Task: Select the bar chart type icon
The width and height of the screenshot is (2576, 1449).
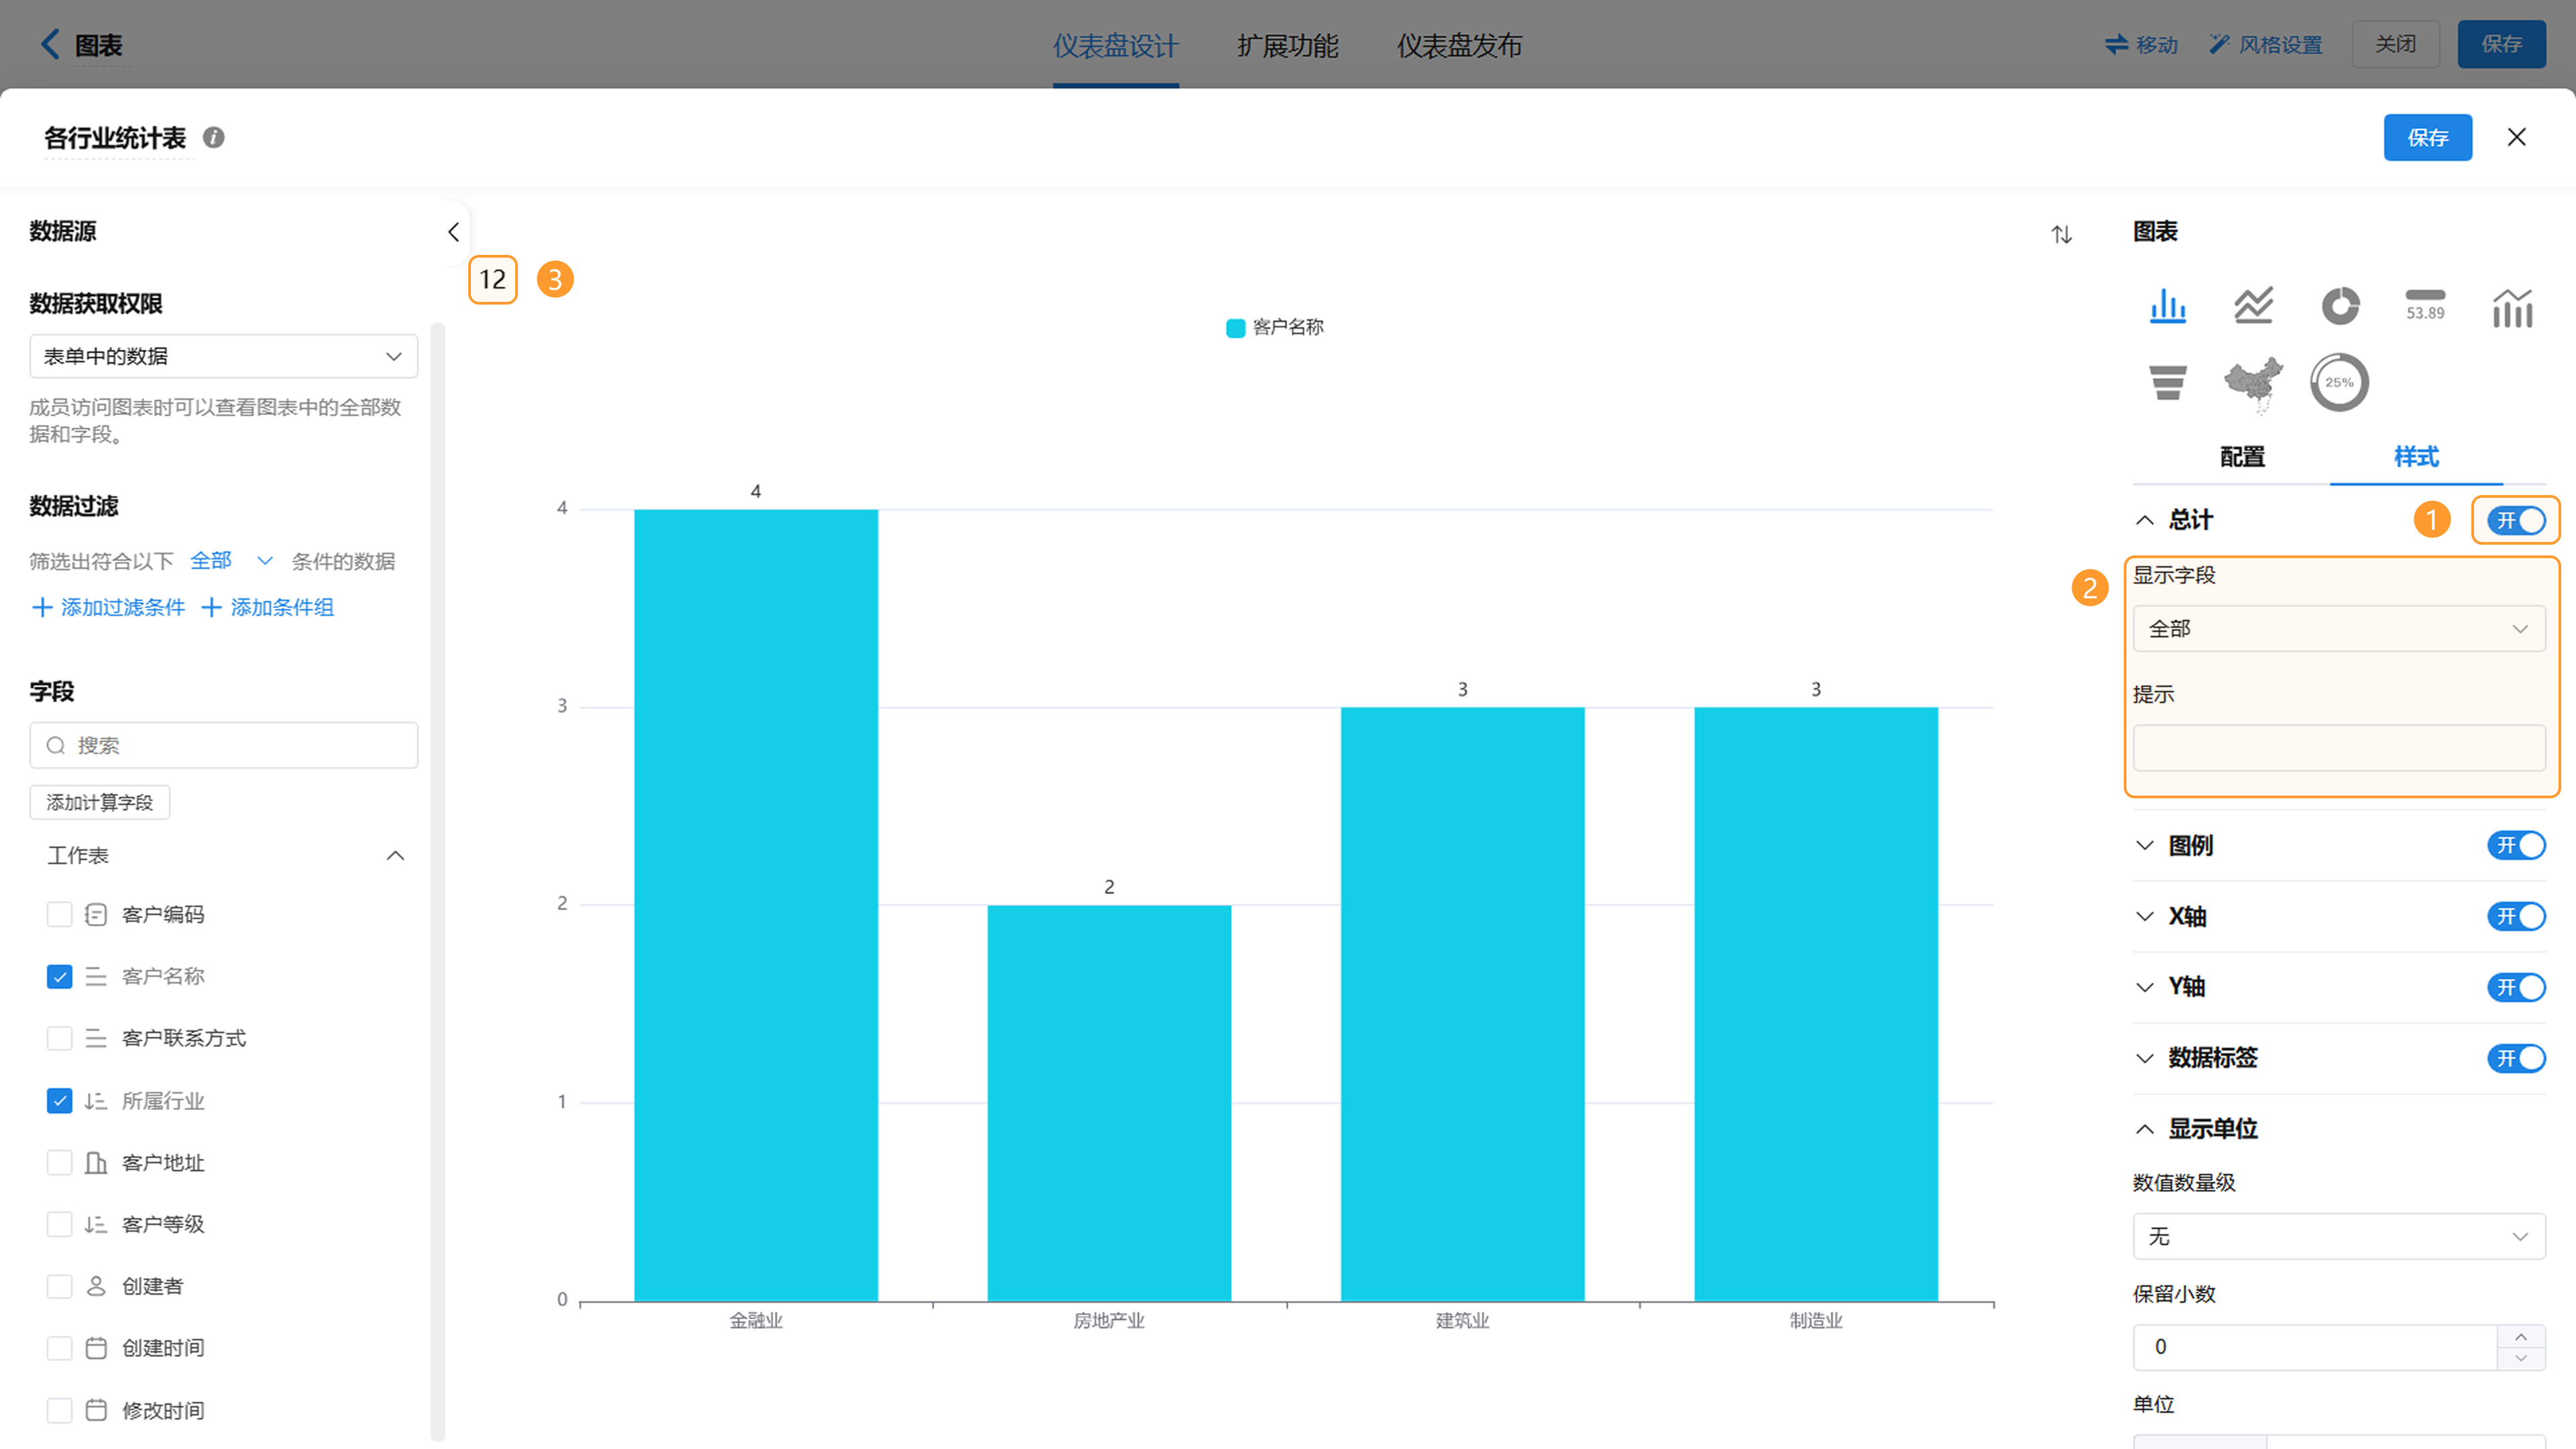Action: coord(2167,305)
